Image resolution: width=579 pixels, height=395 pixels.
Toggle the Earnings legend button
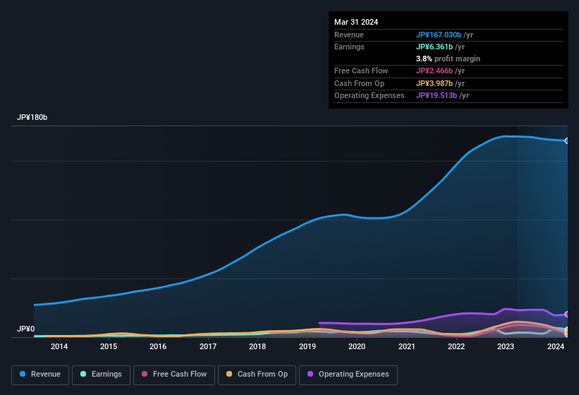[101, 375]
